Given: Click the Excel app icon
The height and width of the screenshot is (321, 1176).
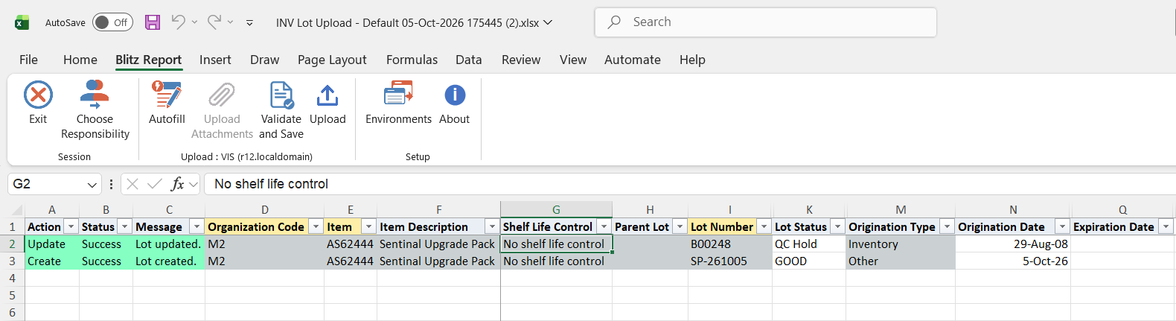Looking at the screenshot, I should point(22,22).
